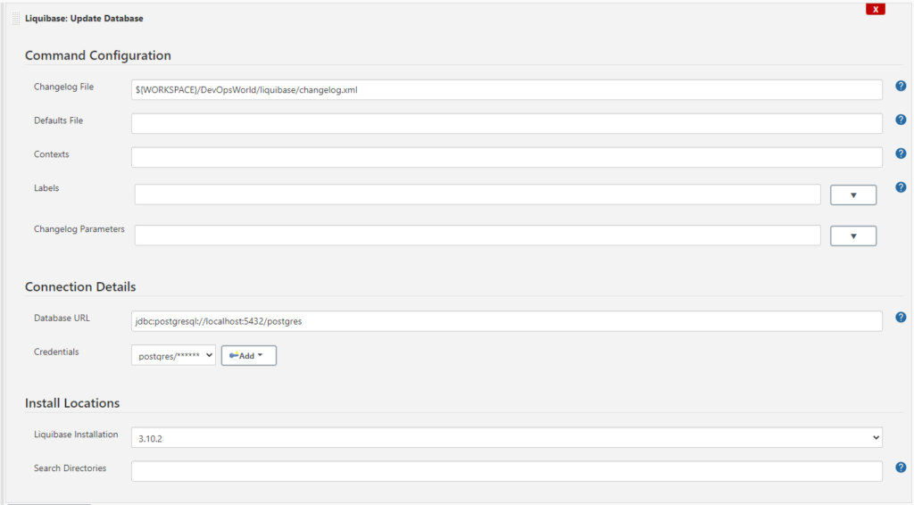Viewport: 914px width, 505px height.
Task: Click the Liquibase Installation label
Action: click(x=76, y=435)
